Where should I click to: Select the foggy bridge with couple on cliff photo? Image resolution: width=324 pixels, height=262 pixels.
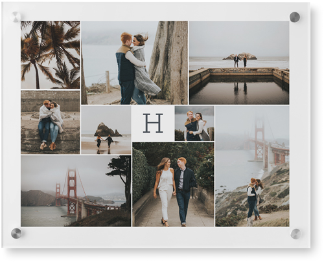252,166
